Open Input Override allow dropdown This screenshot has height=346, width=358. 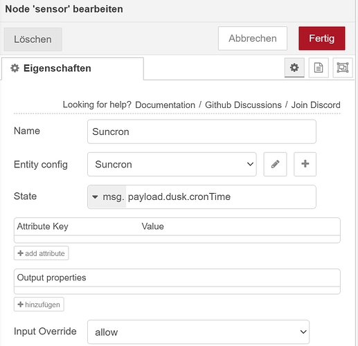point(198,332)
